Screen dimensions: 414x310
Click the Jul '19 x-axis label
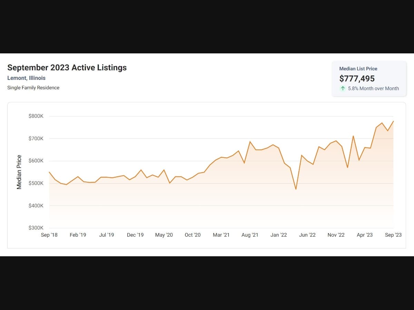coord(107,235)
